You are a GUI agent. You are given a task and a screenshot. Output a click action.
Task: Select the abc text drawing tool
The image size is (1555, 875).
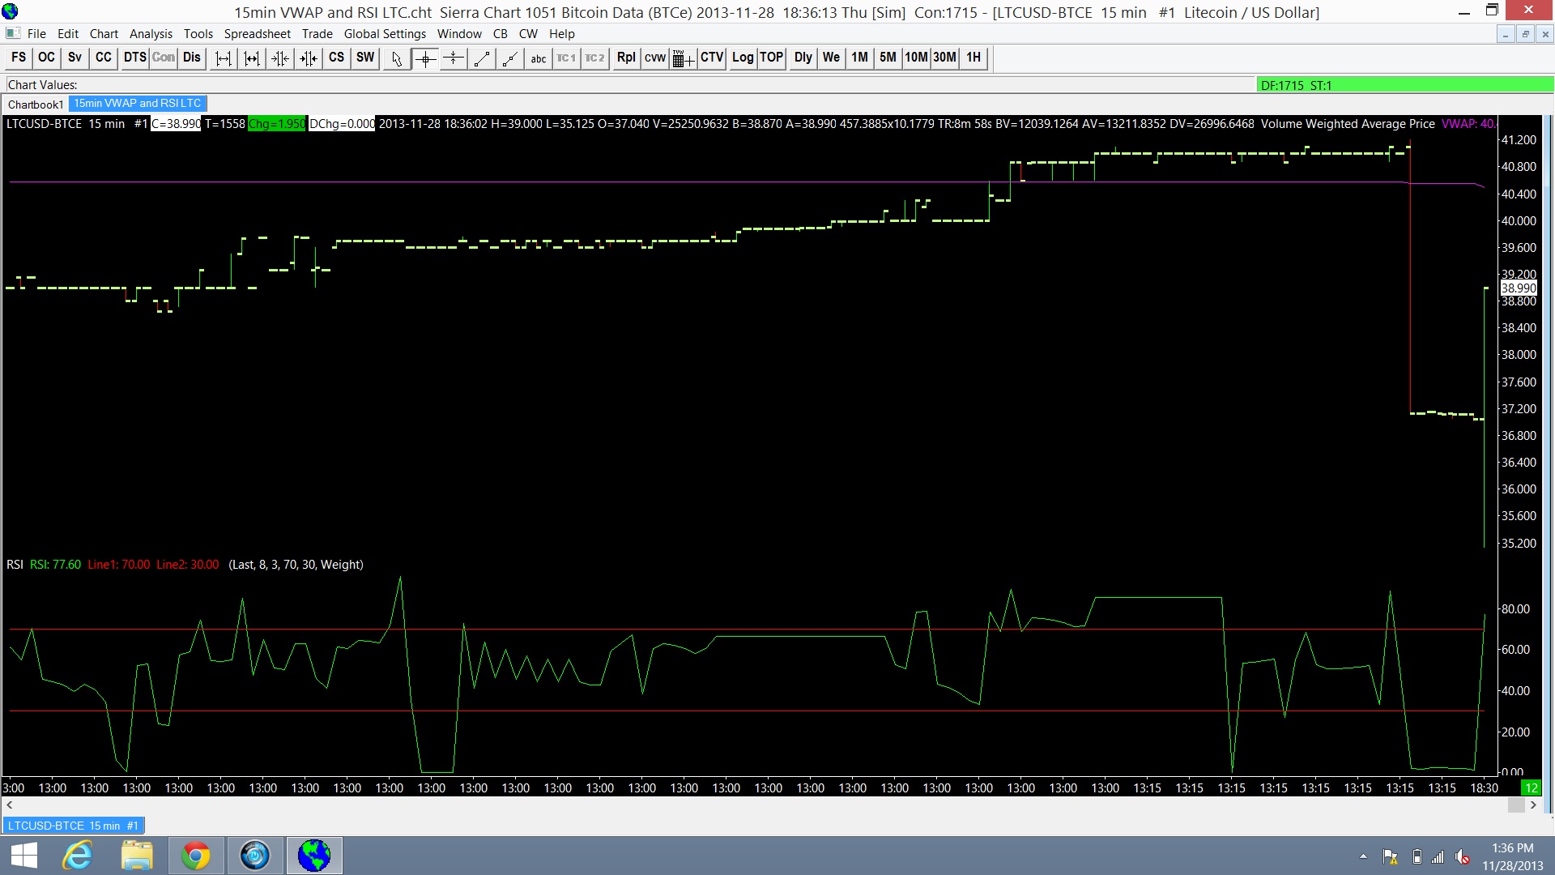pyautogui.click(x=539, y=58)
